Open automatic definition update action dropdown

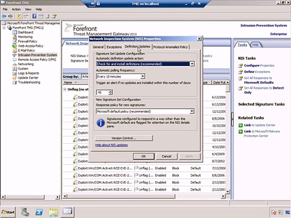[192, 64]
